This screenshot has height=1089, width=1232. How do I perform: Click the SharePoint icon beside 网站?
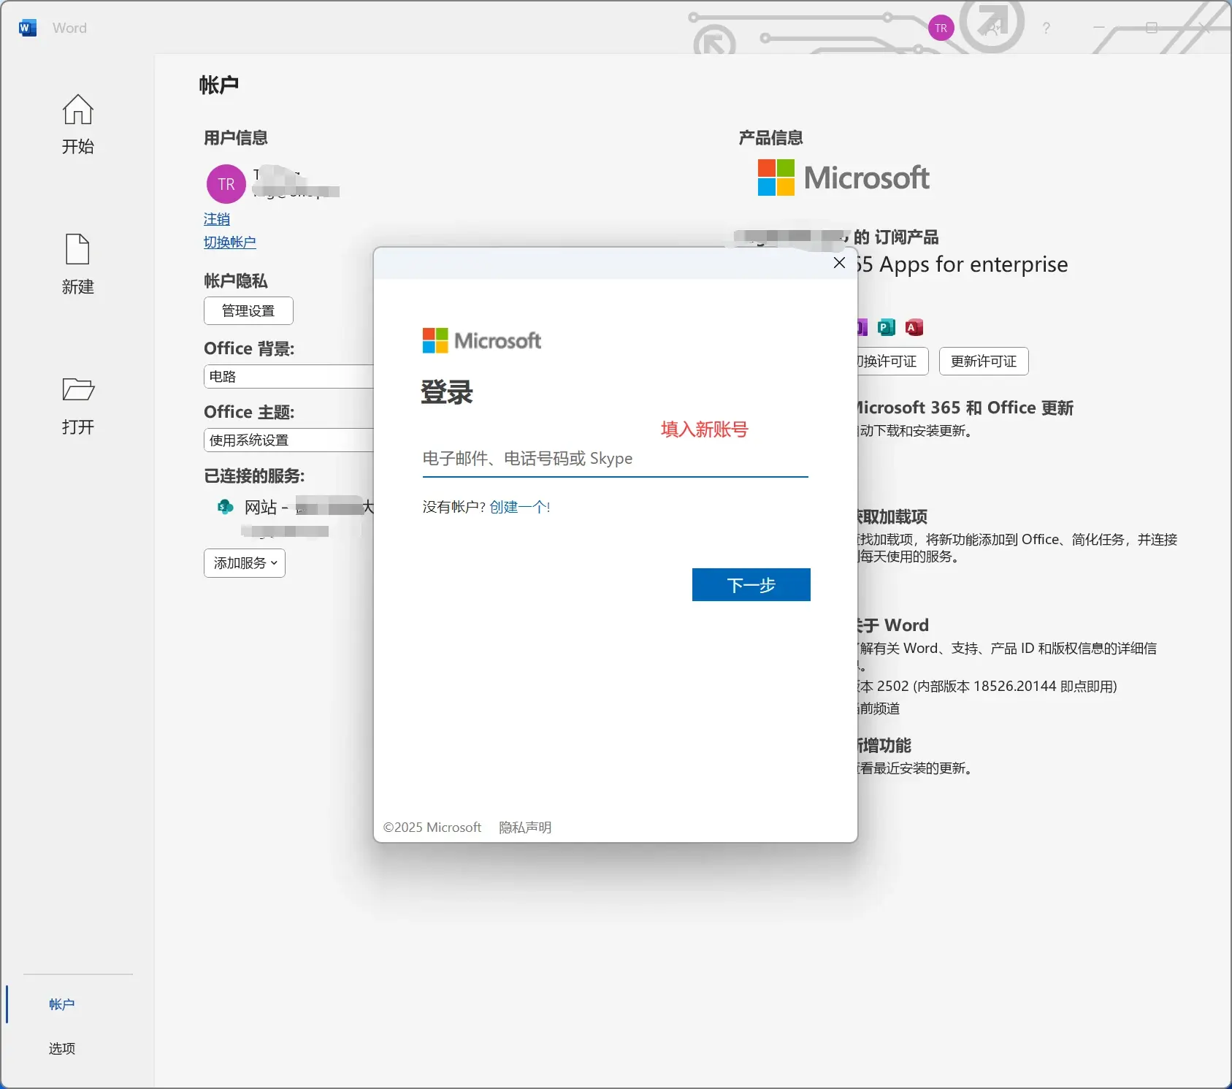click(226, 506)
